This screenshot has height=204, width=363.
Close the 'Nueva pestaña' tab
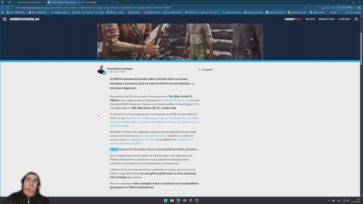pyautogui.click(x=112, y=2)
